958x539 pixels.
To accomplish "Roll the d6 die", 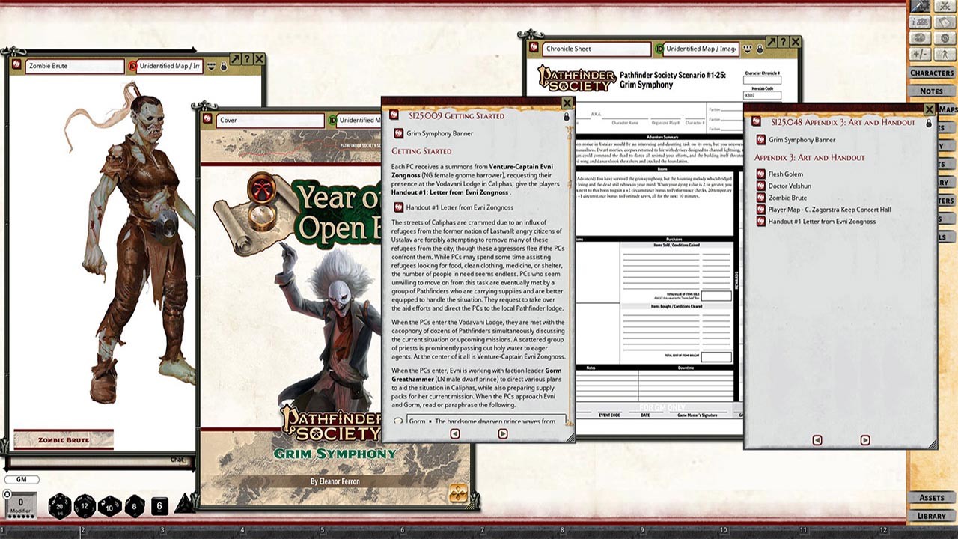I will pyautogui.click(x=159, y=505).
